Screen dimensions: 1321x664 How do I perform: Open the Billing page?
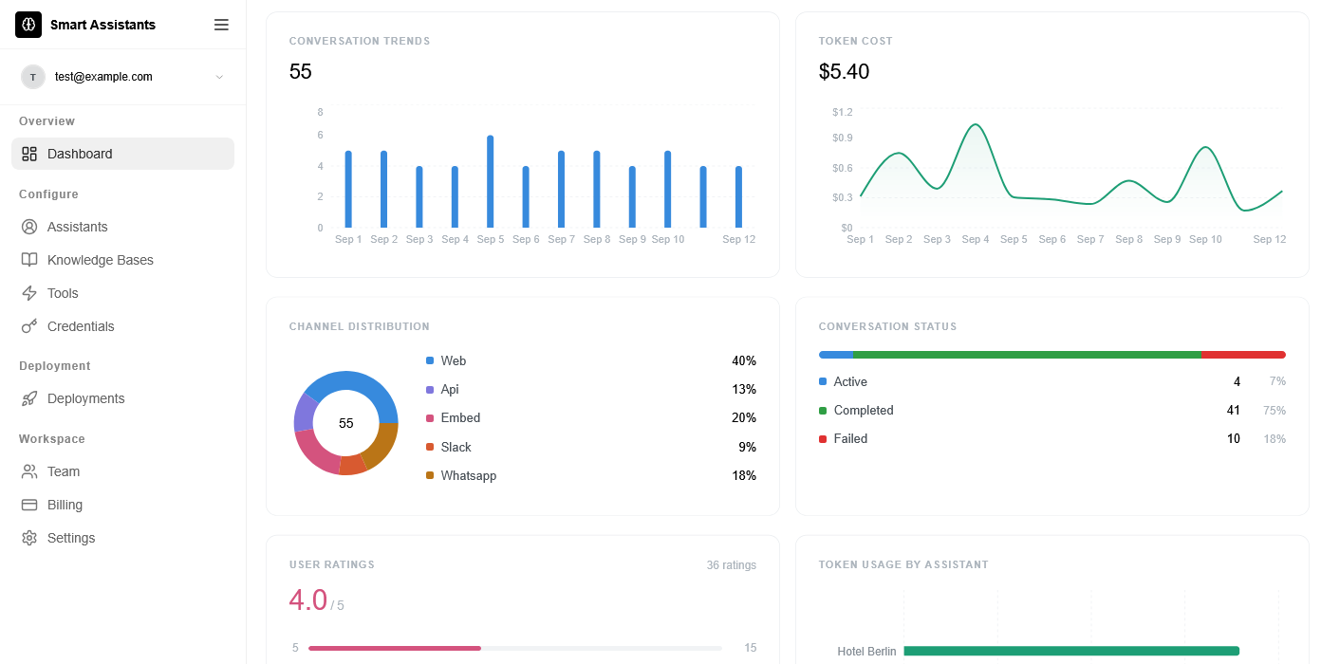[x=122, y=505]
